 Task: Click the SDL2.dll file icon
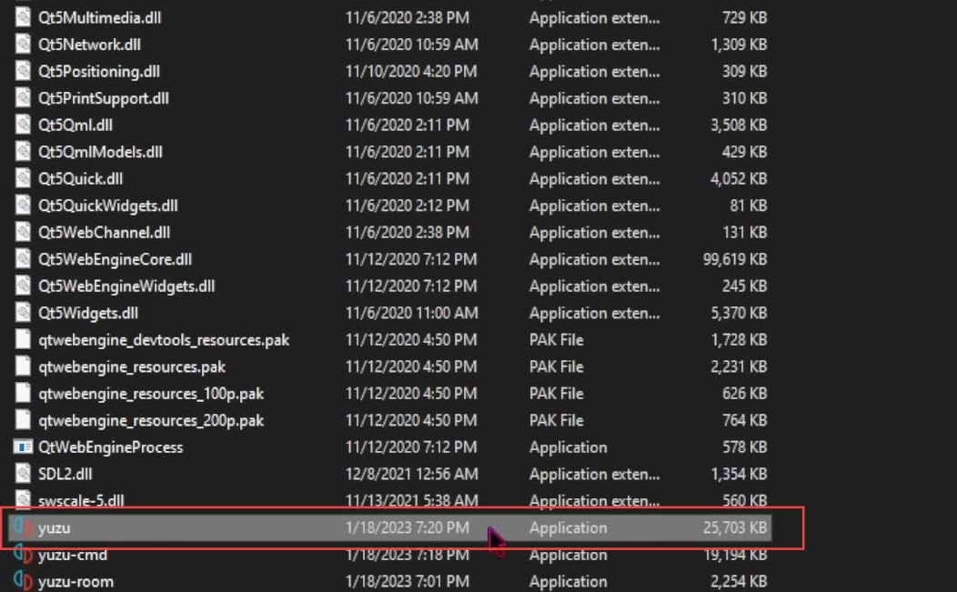(x=23, y=474)
